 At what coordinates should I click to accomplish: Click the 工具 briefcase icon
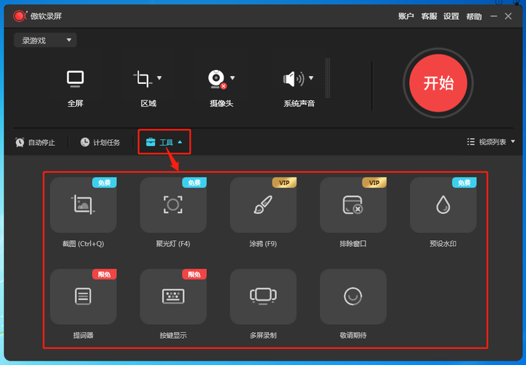click(x=150, y=142)
